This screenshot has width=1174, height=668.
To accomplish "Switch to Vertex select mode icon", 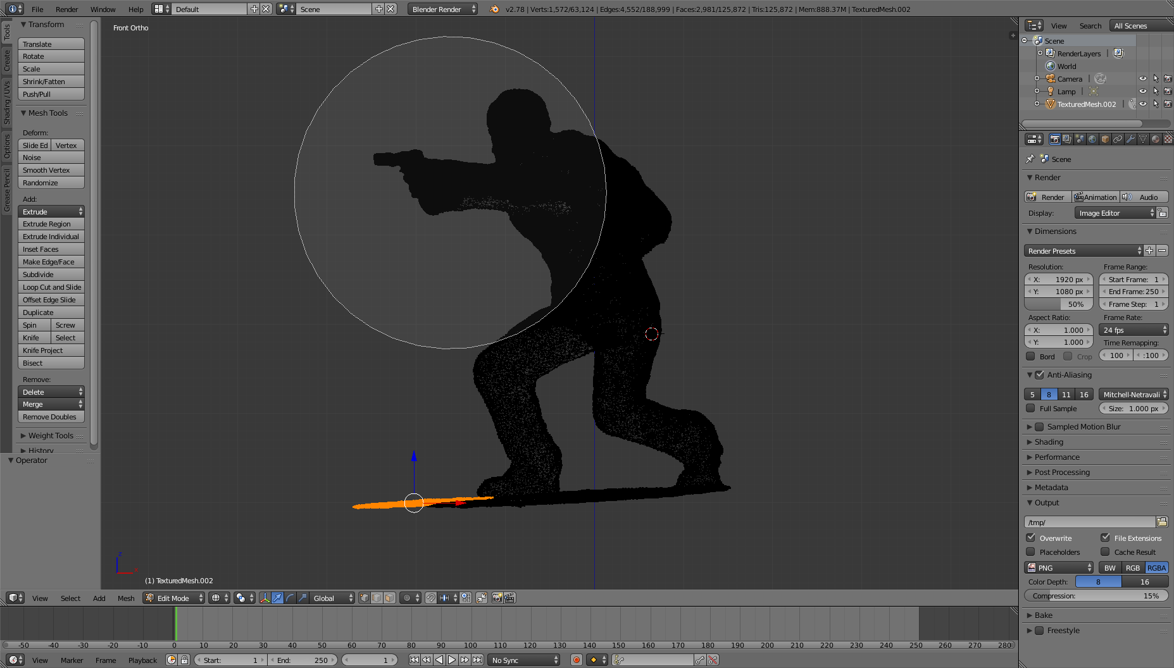I will (364, 598).
